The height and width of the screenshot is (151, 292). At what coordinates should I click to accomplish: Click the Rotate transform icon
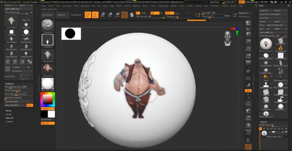(x=117, y=15)
